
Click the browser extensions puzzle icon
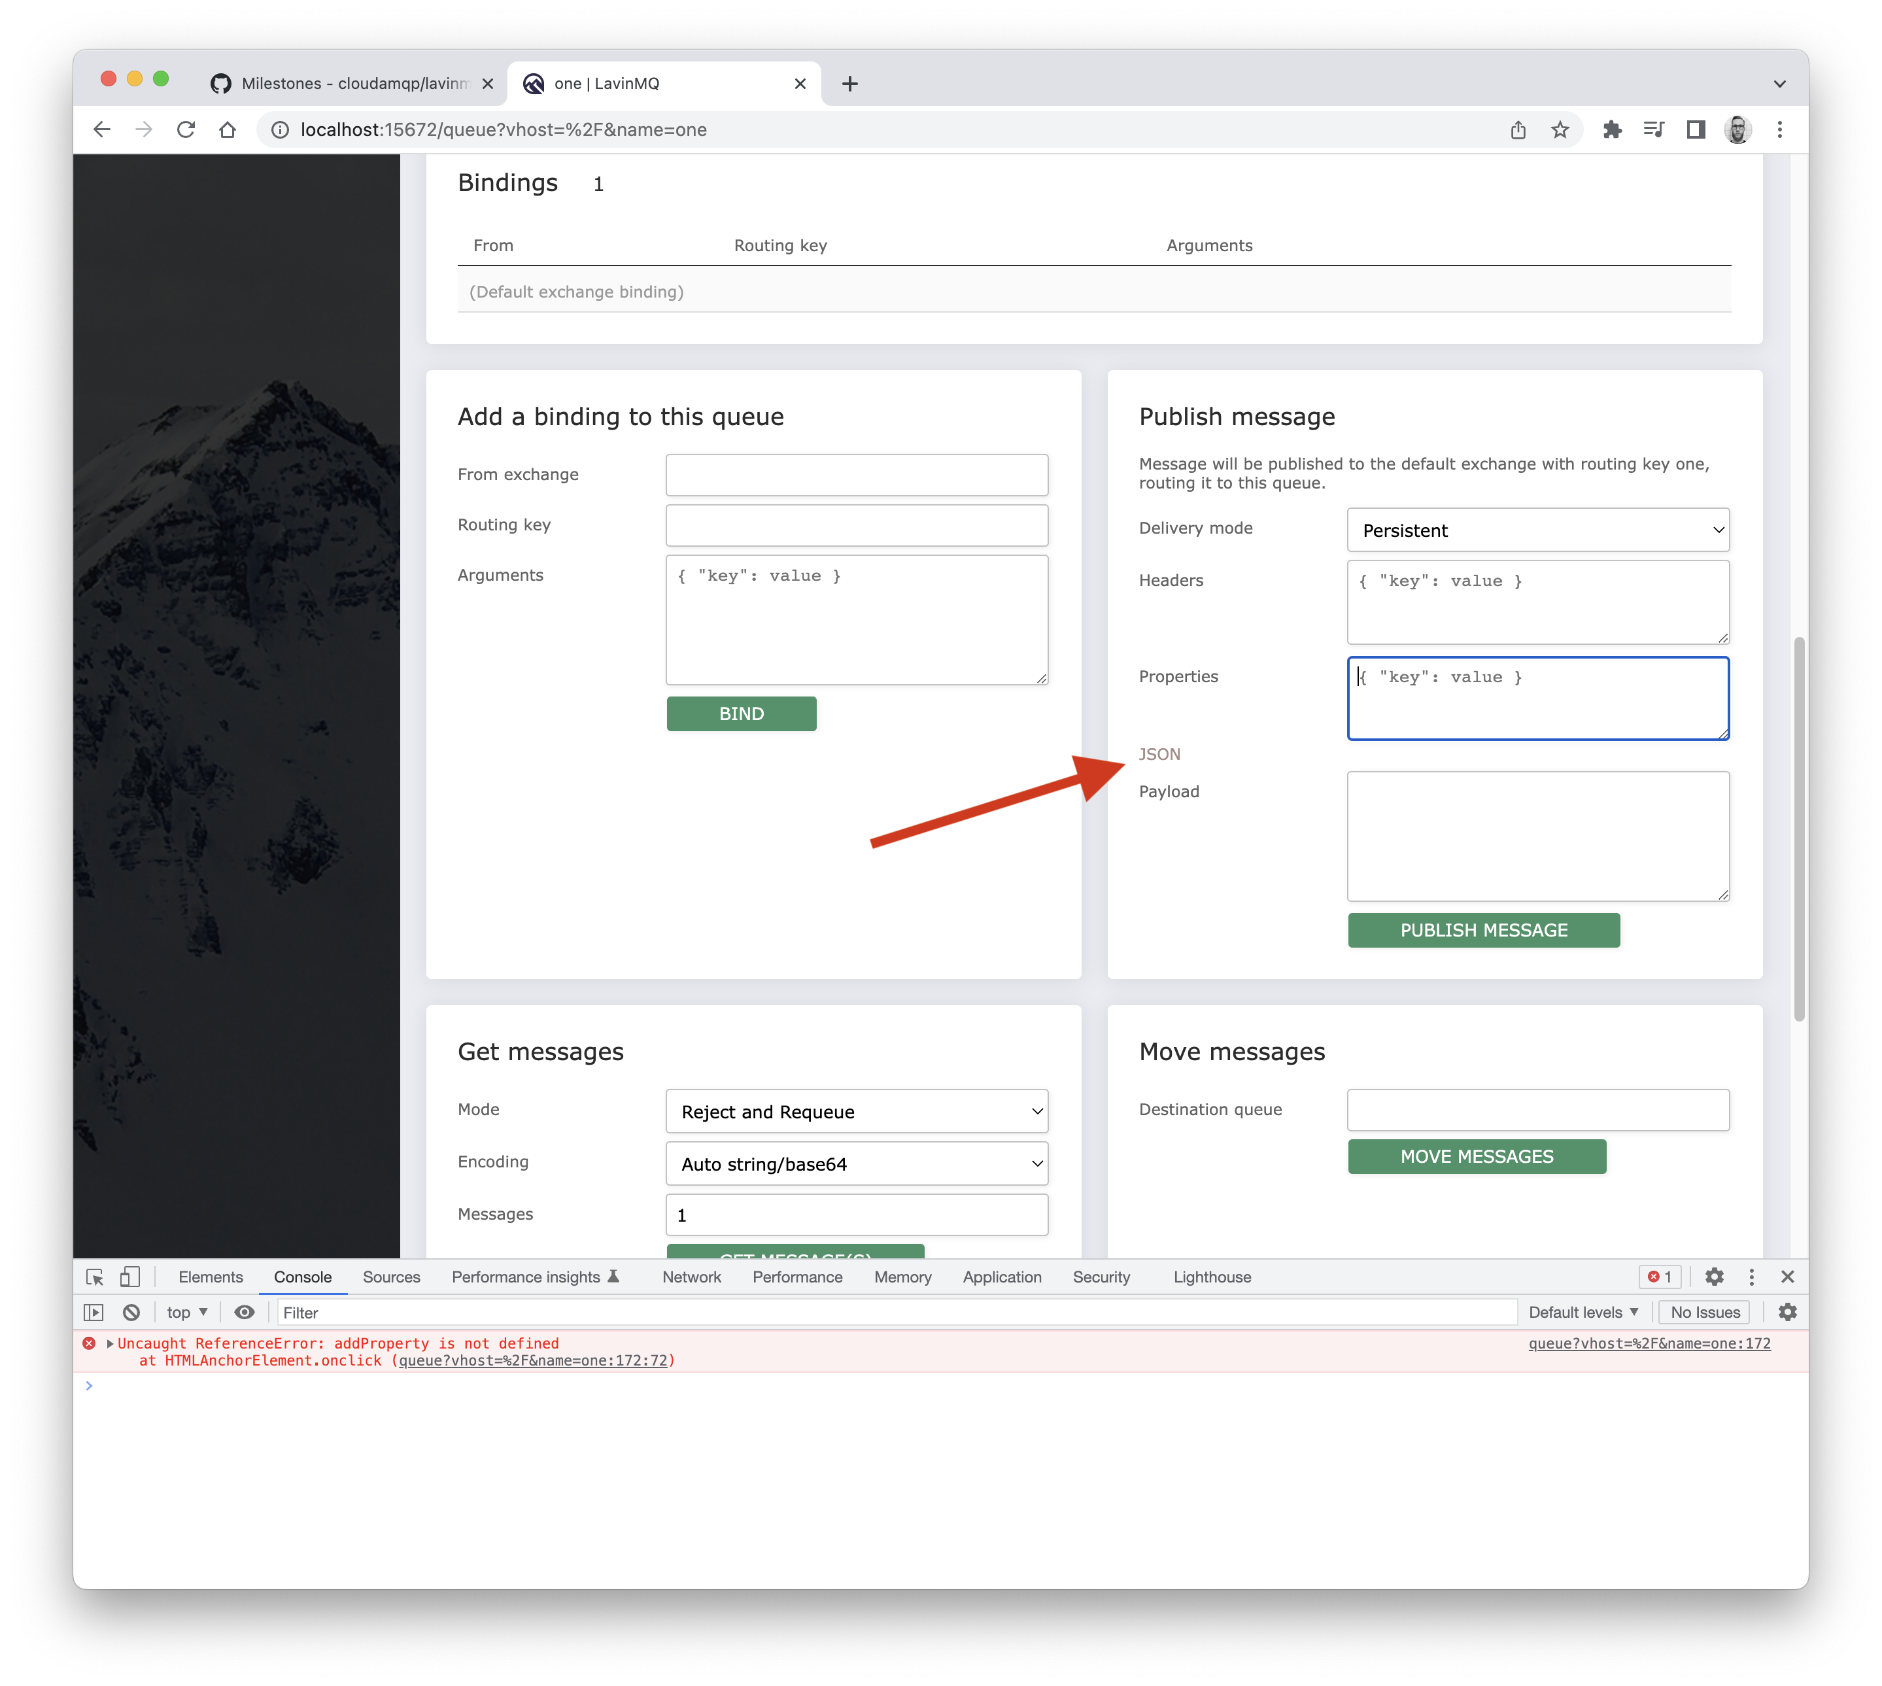pos(1613,129)
